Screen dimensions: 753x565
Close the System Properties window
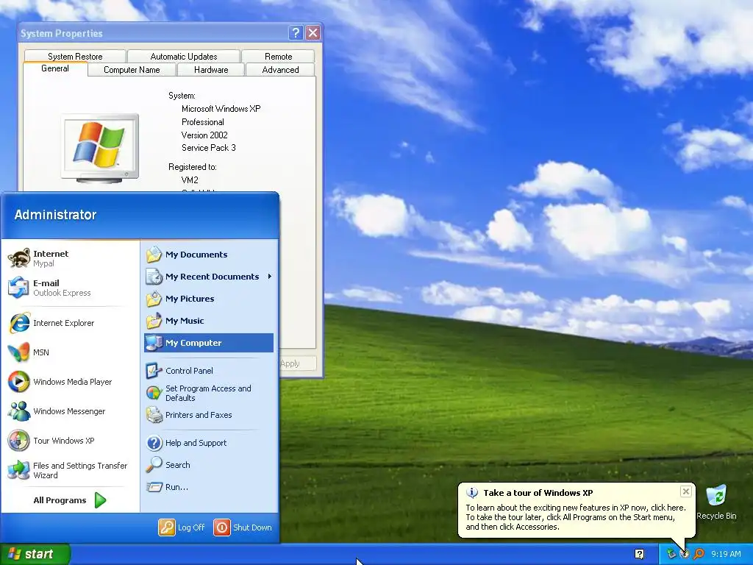point(313,32)
